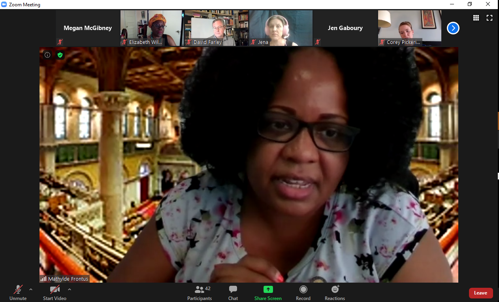Switch to gallery view grid icon
Viewport: 499px width, 302px height.
coord(476,18)
